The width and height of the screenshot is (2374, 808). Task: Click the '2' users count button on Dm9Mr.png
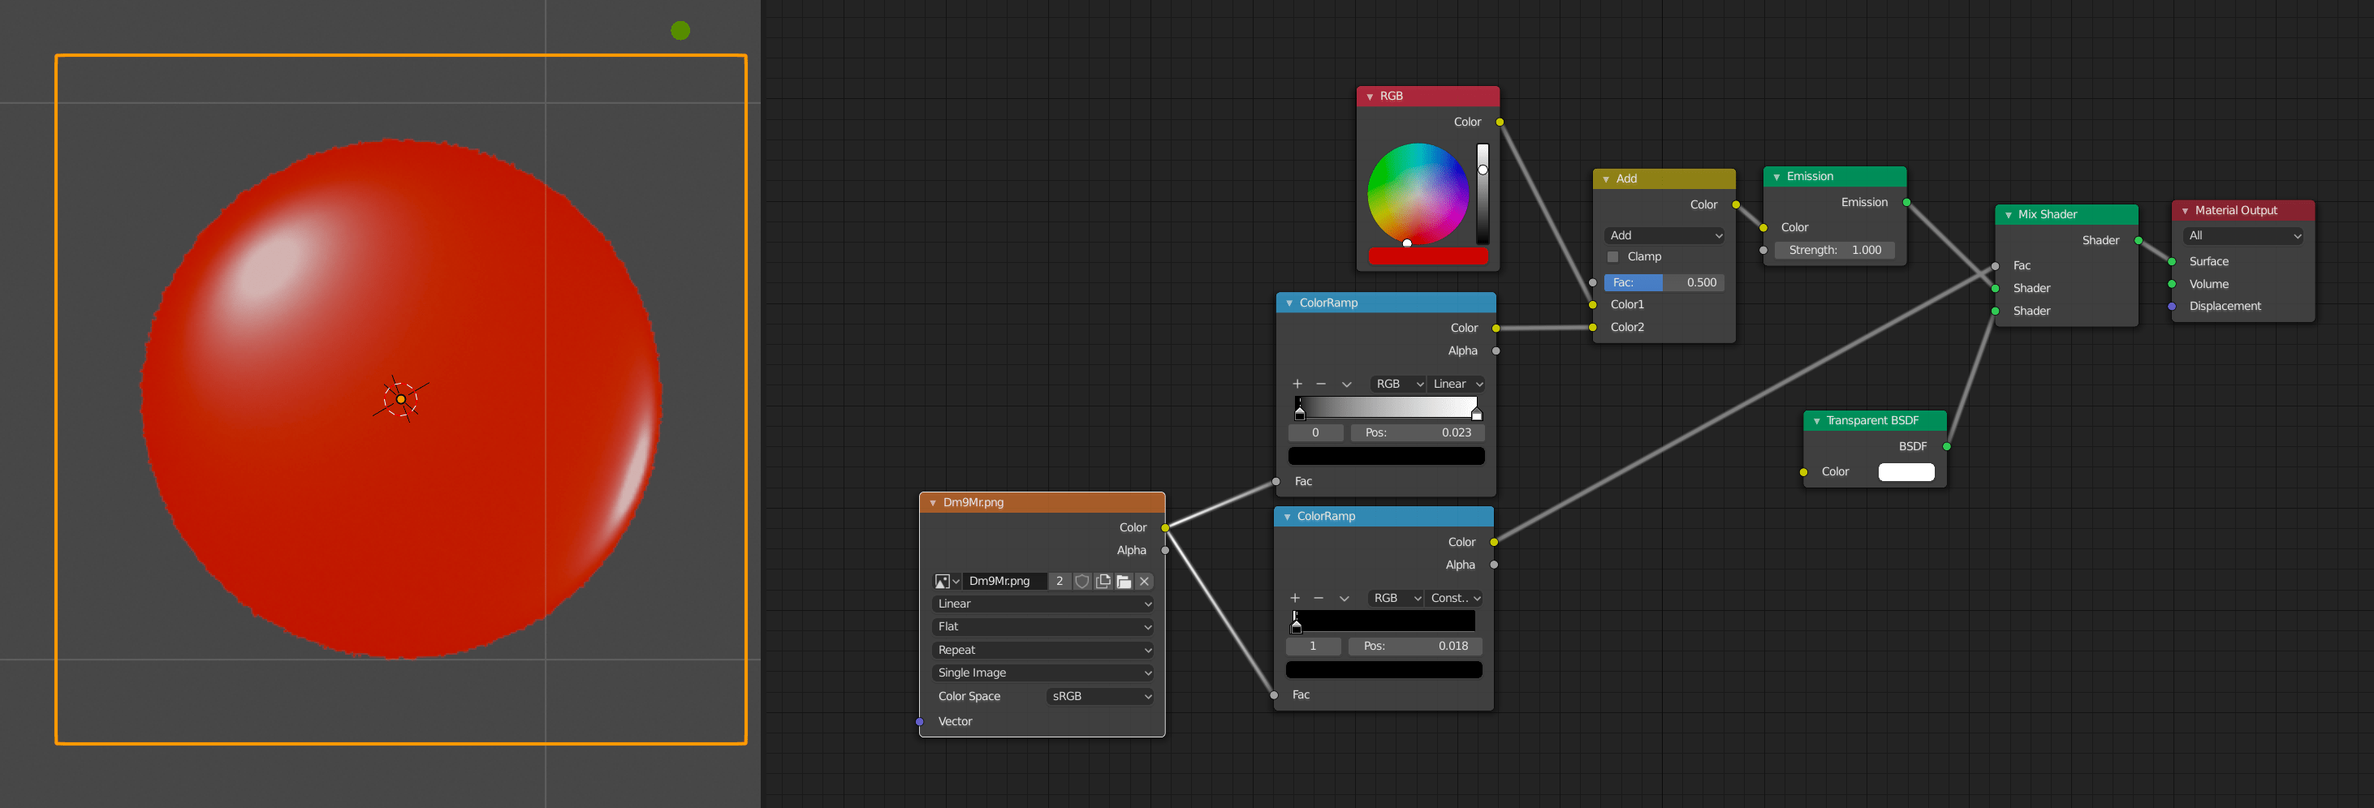coord(1060,582)
